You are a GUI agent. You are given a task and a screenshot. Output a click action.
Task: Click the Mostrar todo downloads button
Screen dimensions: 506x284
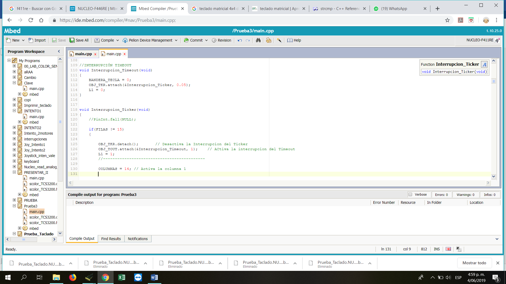(474, 263)
